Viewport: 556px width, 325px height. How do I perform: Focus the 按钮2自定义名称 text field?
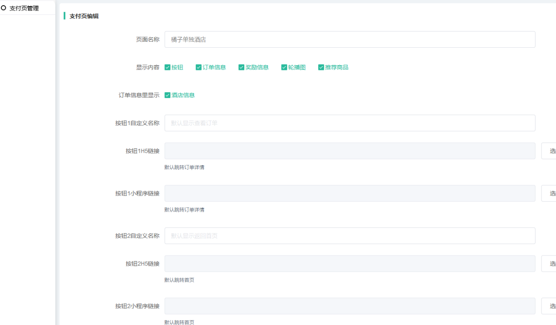point(350,236)
